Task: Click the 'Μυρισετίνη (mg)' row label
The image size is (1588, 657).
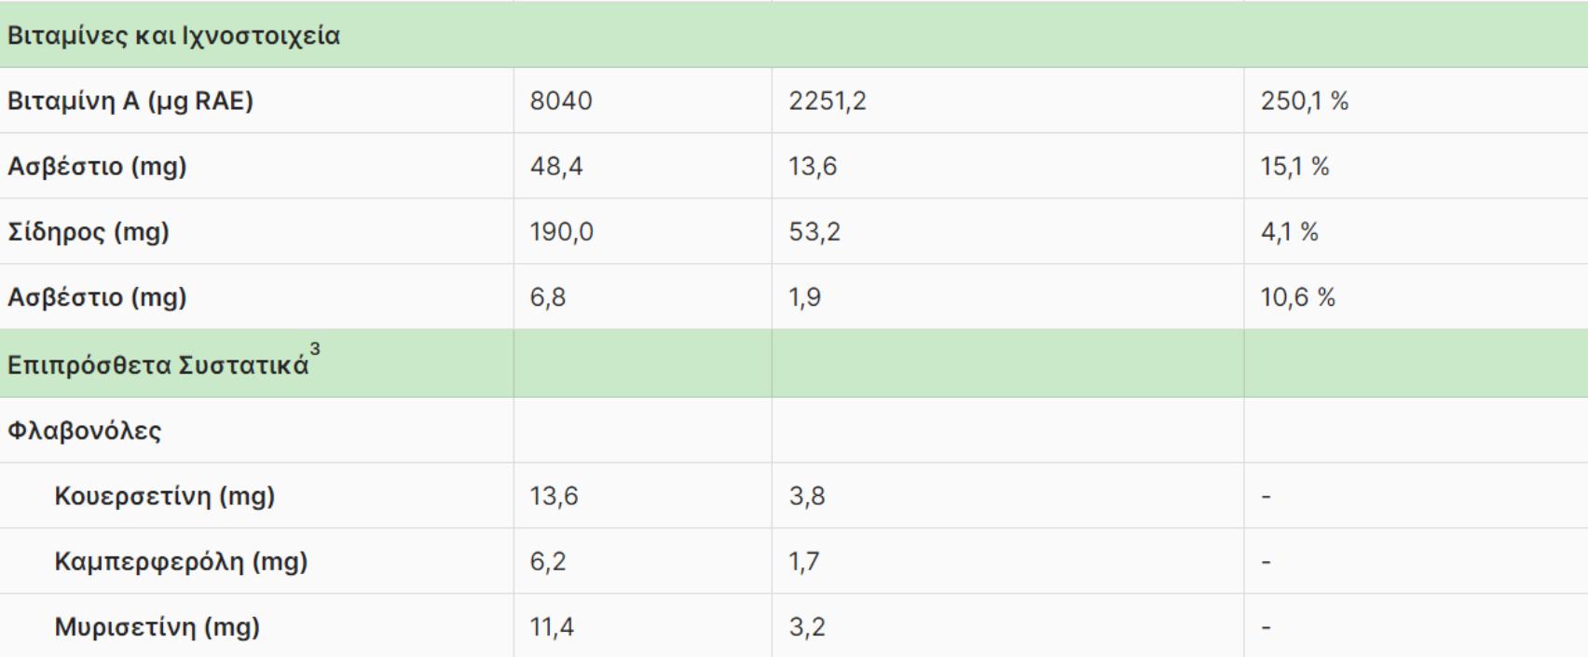Action: point(157,626)
